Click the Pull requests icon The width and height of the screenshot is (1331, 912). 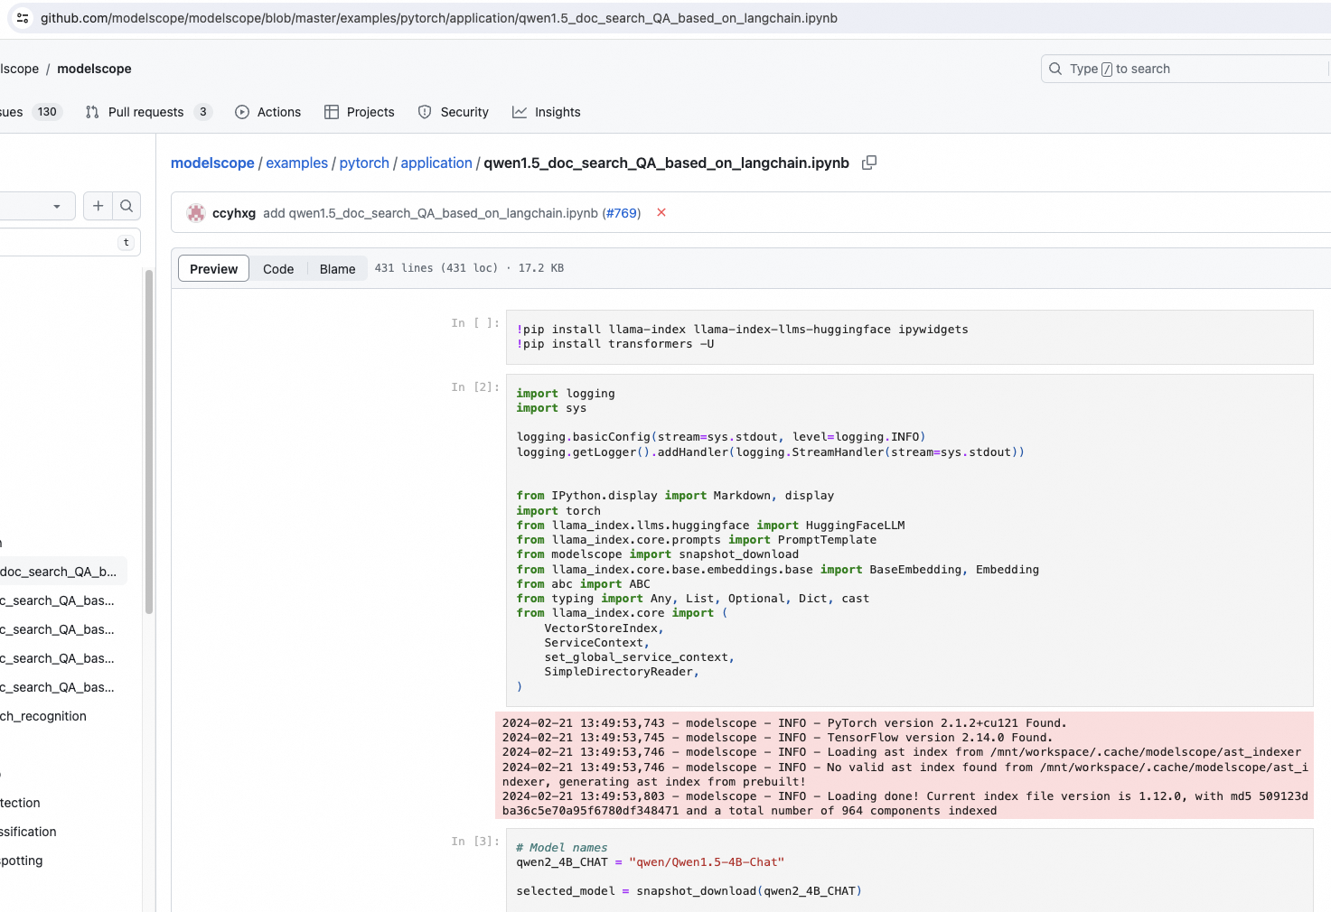pos(92,112)
